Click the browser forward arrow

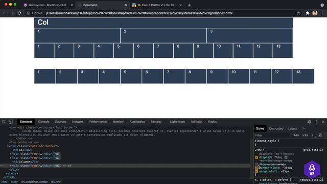click(12, 13)
